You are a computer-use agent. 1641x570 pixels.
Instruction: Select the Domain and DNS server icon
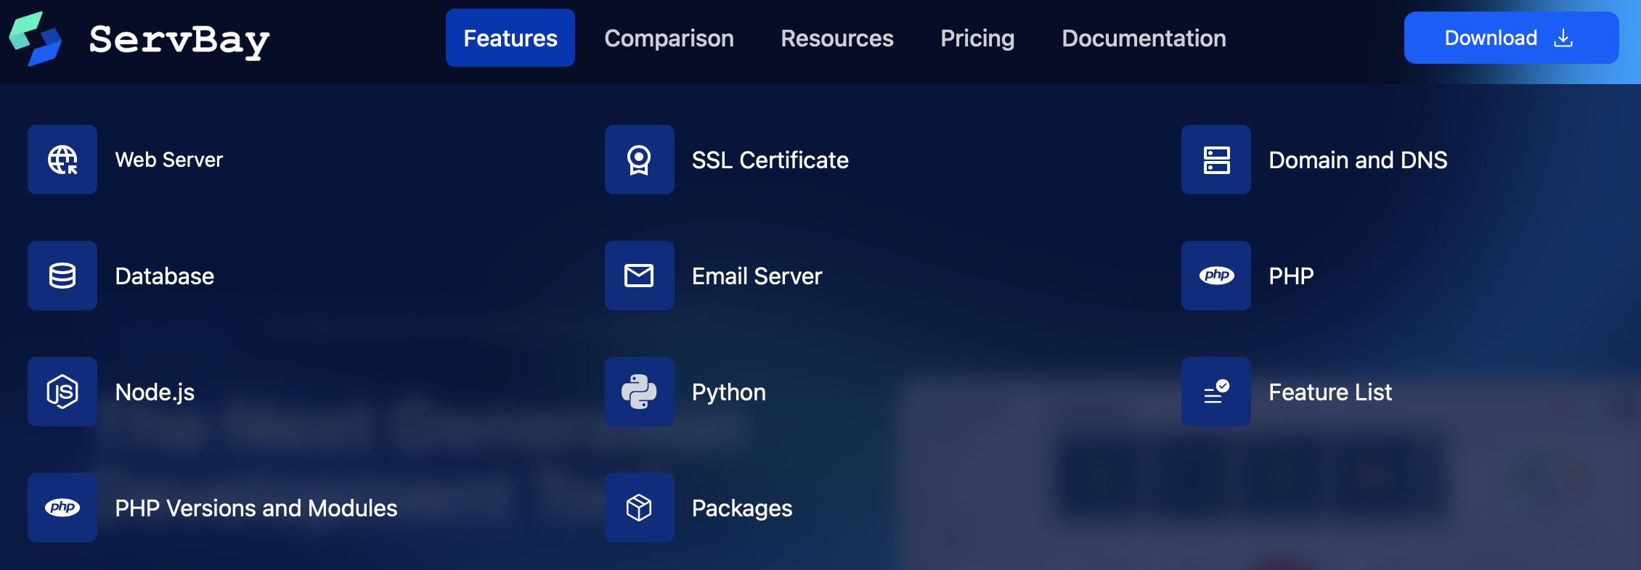click(x=1216, y=160)
